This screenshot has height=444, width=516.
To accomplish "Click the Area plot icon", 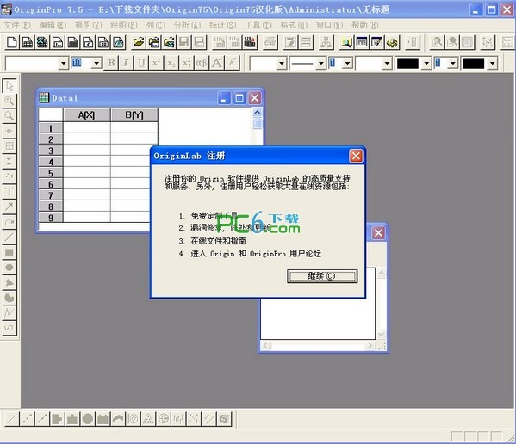I will coord(103,419).
